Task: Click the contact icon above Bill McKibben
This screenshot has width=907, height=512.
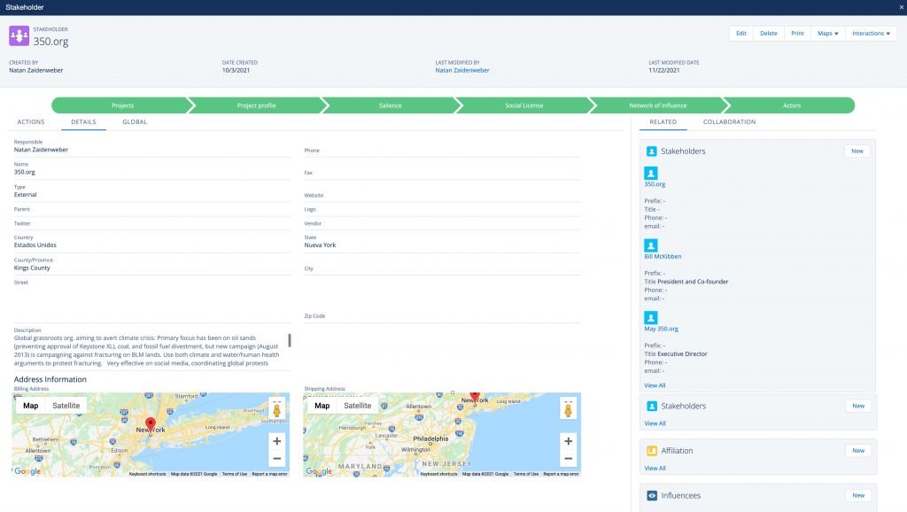Action: coord(651,245)
